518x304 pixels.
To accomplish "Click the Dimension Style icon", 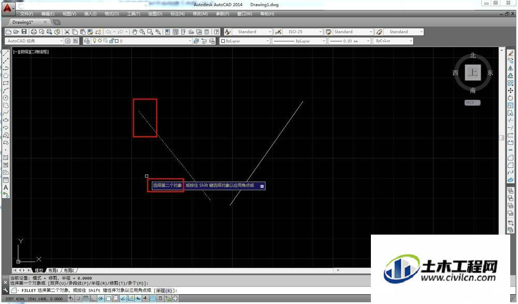I will [278, 32].
